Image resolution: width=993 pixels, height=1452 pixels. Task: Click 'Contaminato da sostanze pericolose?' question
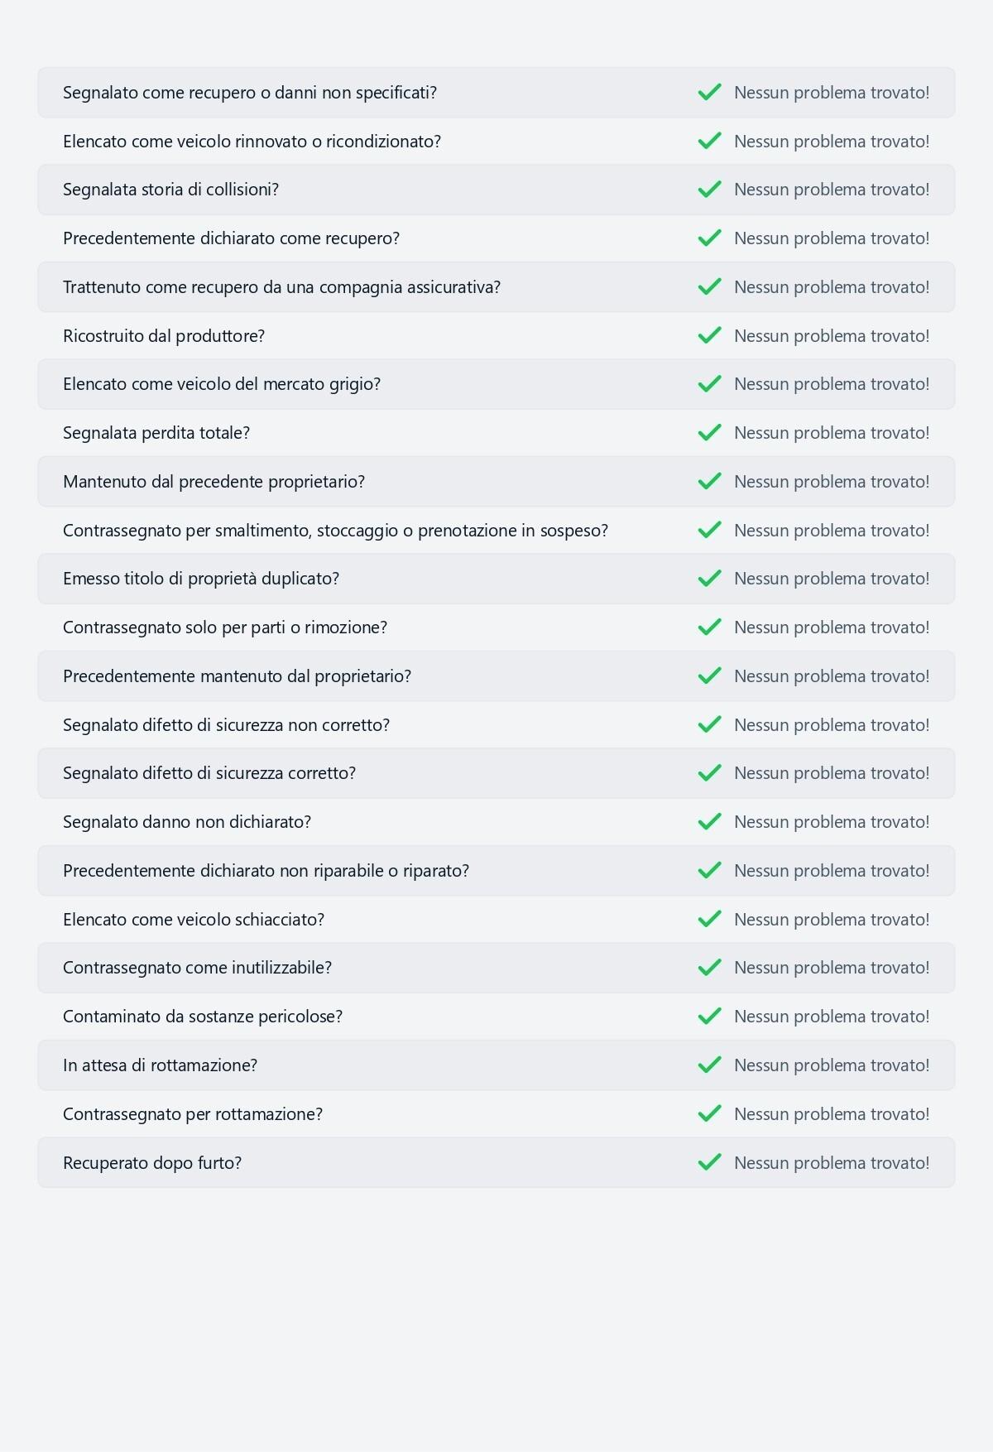(x=202, y=1017)
